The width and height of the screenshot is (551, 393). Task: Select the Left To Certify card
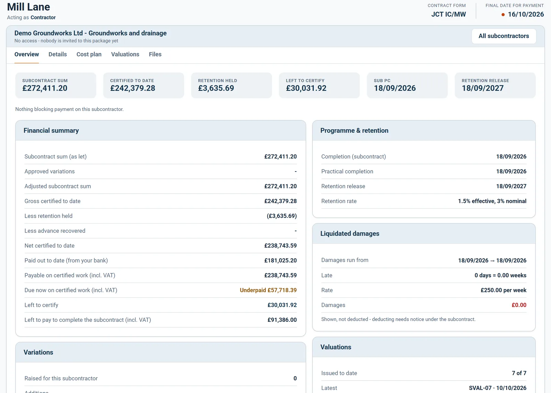(319, 85)
